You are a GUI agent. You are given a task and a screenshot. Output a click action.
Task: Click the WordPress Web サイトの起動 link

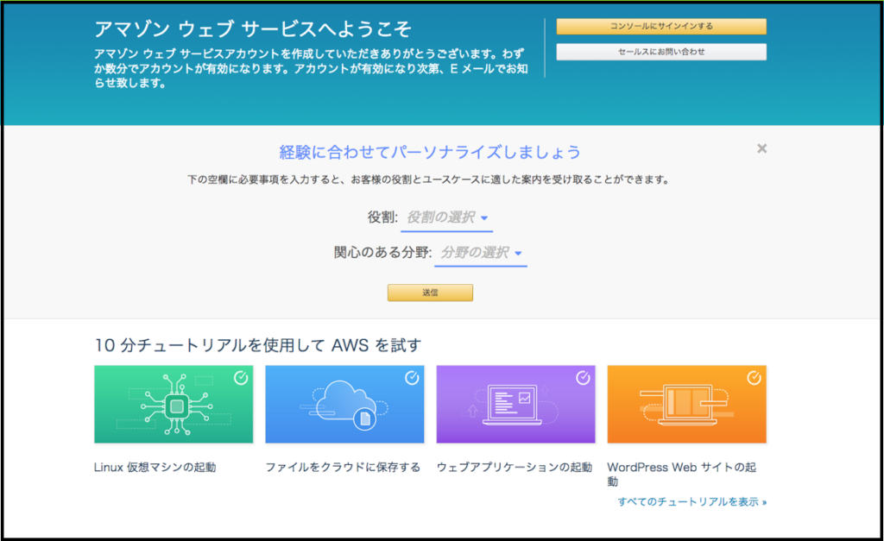coord(682,474)
